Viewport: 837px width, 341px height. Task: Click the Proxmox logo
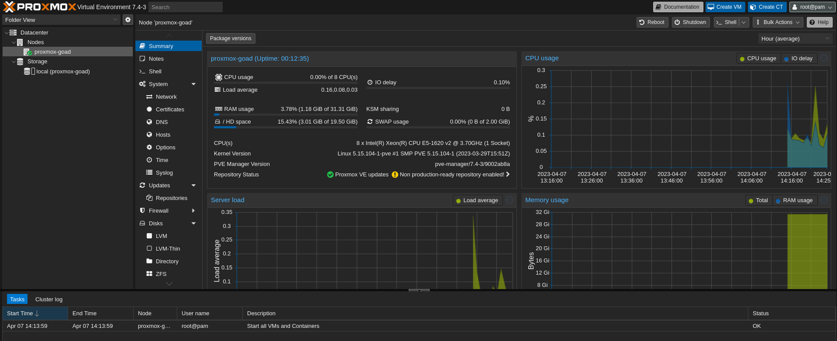[x=39, y=7]
